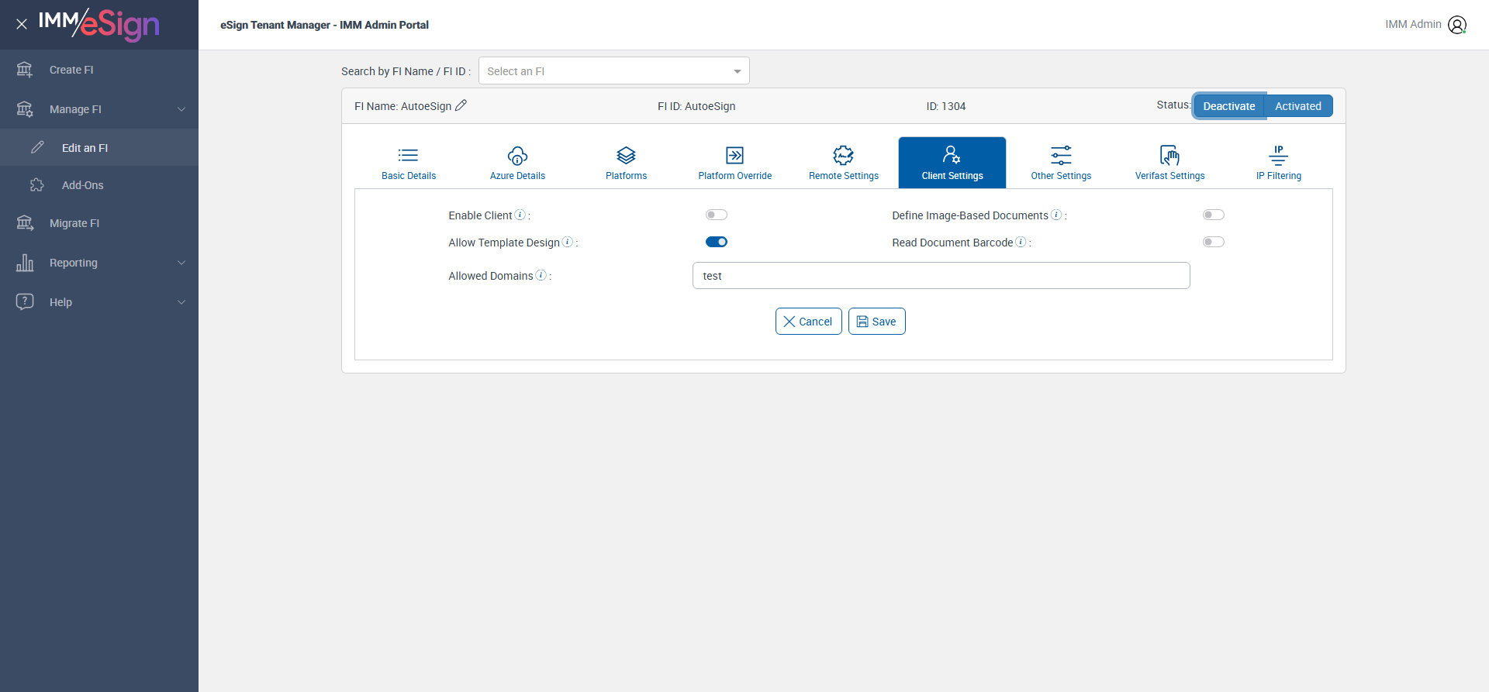Image resolution: width=1489 pixels, height=692 pixels.
Task: Click the Create FI bank icon
Action: [x=25, y=70]
